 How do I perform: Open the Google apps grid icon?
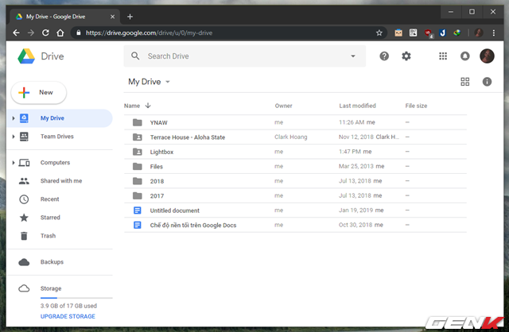pyautogui.click(x=443, y=56)
